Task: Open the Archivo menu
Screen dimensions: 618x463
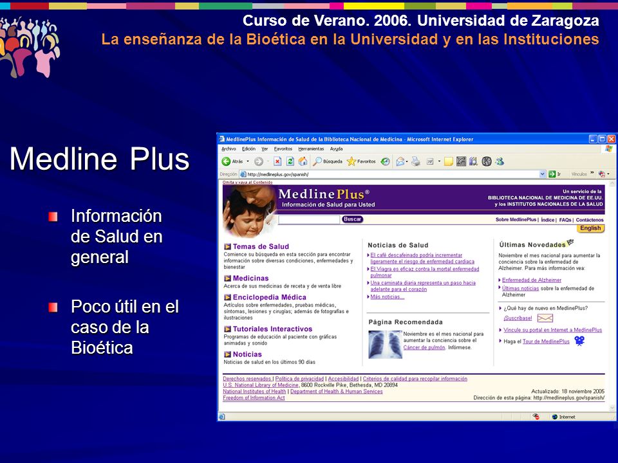Action: pos(229,149)
